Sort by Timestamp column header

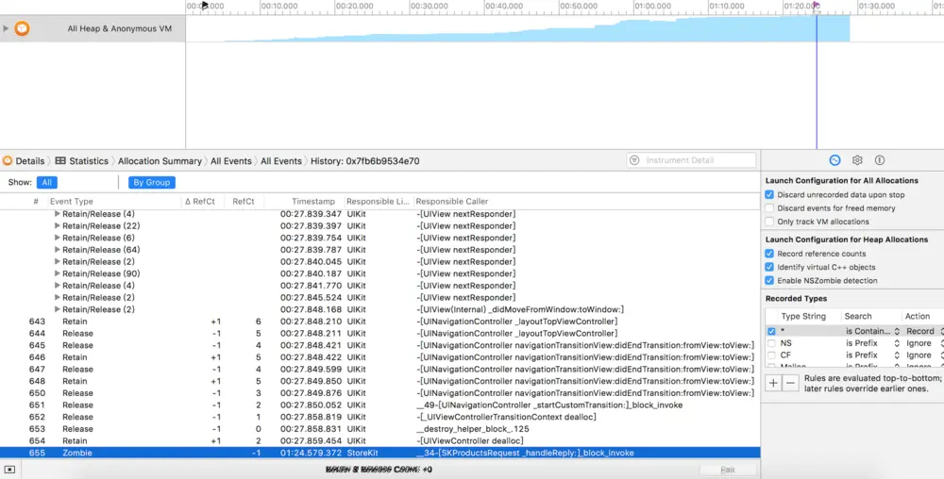pos(313,202)
